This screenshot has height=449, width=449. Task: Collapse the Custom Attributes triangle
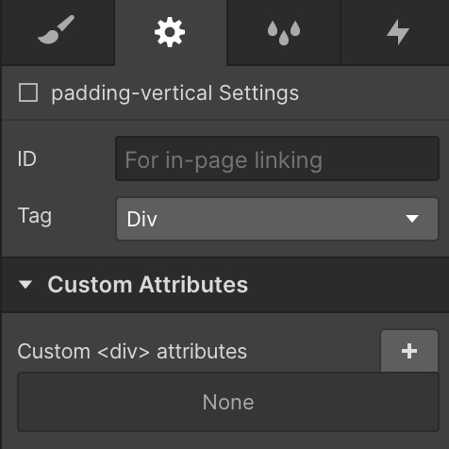(x=25, y=284)
